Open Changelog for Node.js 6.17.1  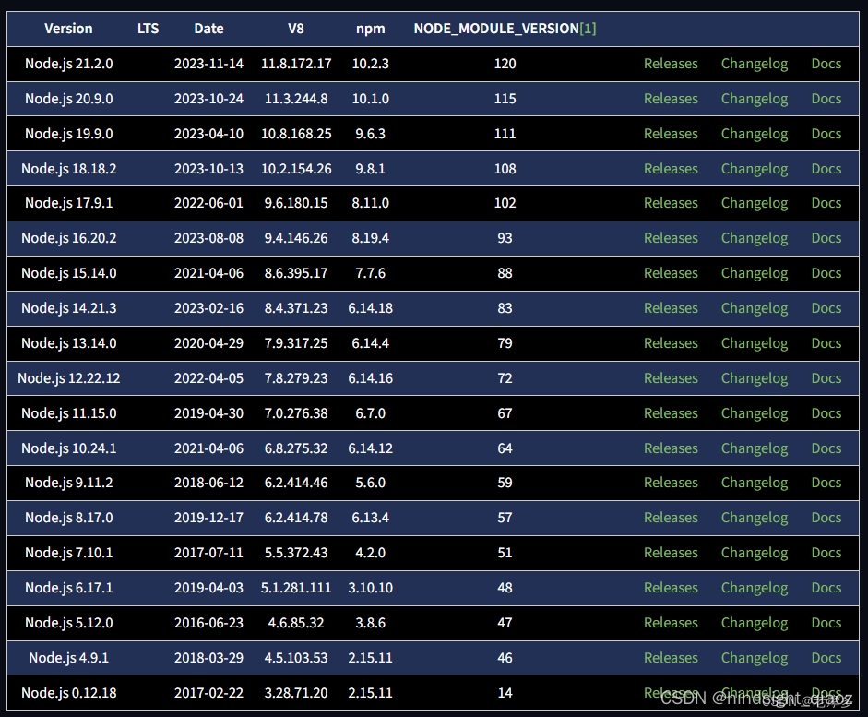(x=754, y=588)
